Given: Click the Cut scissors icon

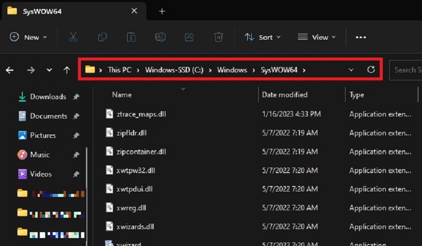Looking at the screenshot, I should click(73, 37).
